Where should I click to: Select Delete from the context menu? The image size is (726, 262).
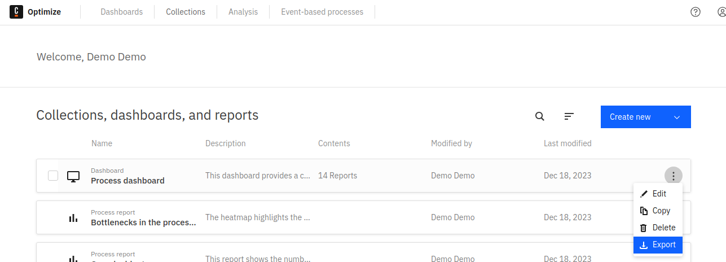[663, 228]
